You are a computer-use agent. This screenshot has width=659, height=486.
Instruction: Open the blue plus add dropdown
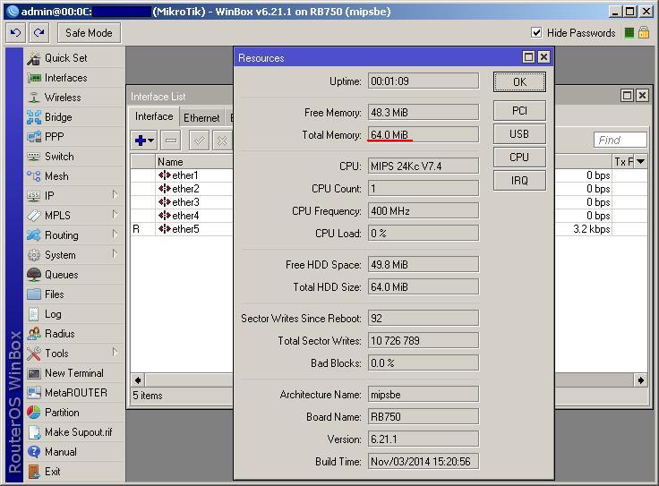[x=144, y=141]
